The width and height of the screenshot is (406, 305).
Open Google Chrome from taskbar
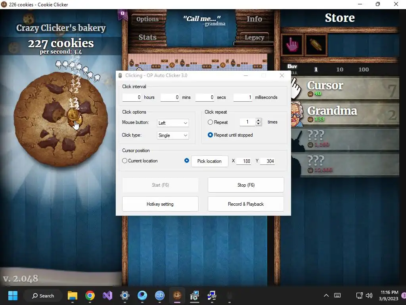pyautogui.click(x=90, y=295)
